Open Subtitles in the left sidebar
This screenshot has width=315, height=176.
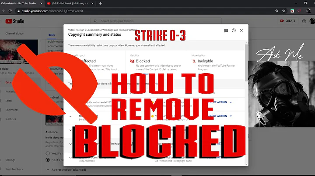coord(11,119)
